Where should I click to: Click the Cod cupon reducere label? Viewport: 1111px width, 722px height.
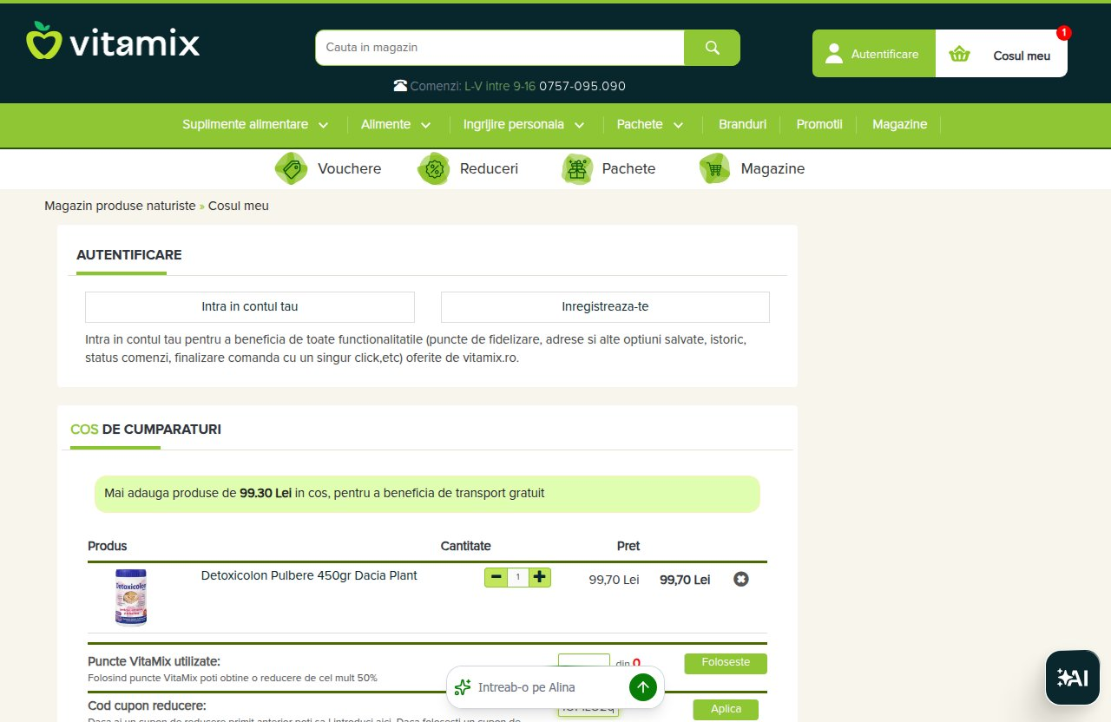coord(147,706)
